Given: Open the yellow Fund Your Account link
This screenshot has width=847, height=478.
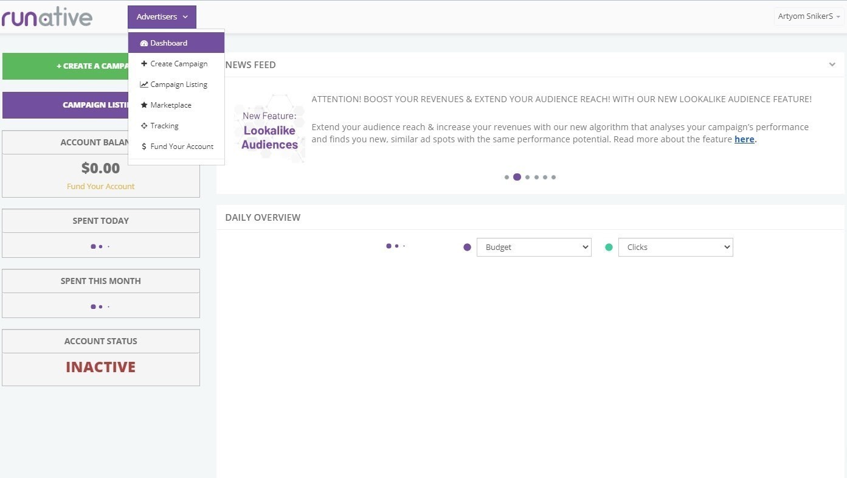Looking at the screenshot, I should [101, 187].
